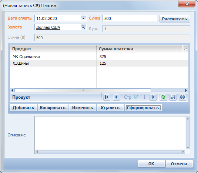Click the Добавить button
198x173 pixels.
(x=23, y=108)
